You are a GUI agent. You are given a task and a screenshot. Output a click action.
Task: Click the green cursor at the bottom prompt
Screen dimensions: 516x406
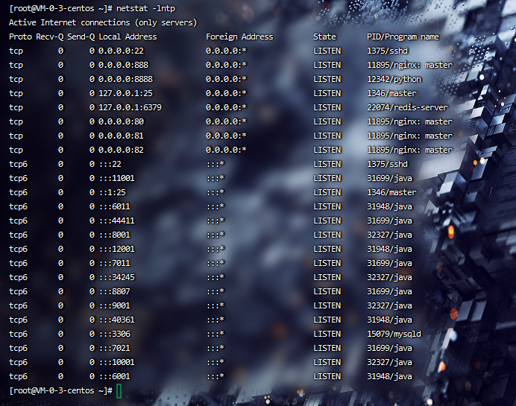pos(119,391)
